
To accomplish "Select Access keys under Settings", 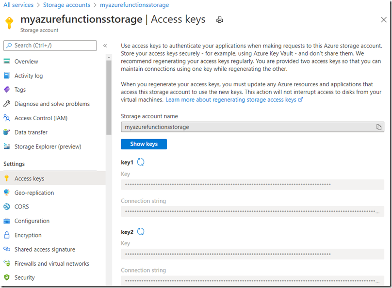I will [x=53, y=178].
